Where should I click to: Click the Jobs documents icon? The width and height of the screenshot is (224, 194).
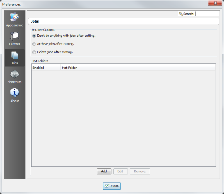pyautogui.click(x=15, y=55)
